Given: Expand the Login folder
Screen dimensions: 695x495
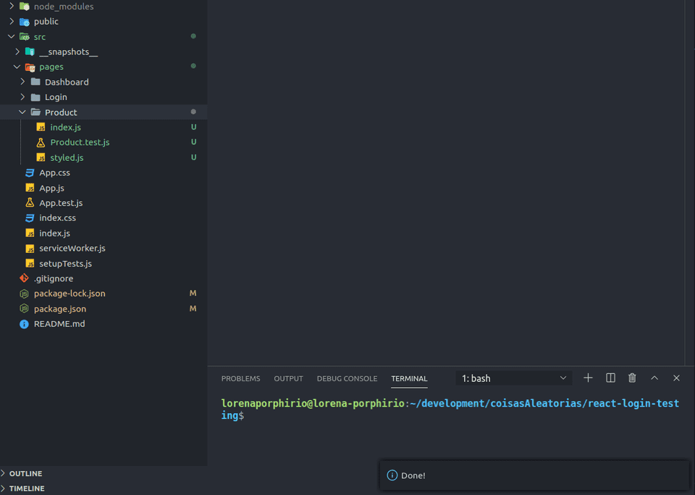Looking at the screenshot, I should click(x=55, y=97).
